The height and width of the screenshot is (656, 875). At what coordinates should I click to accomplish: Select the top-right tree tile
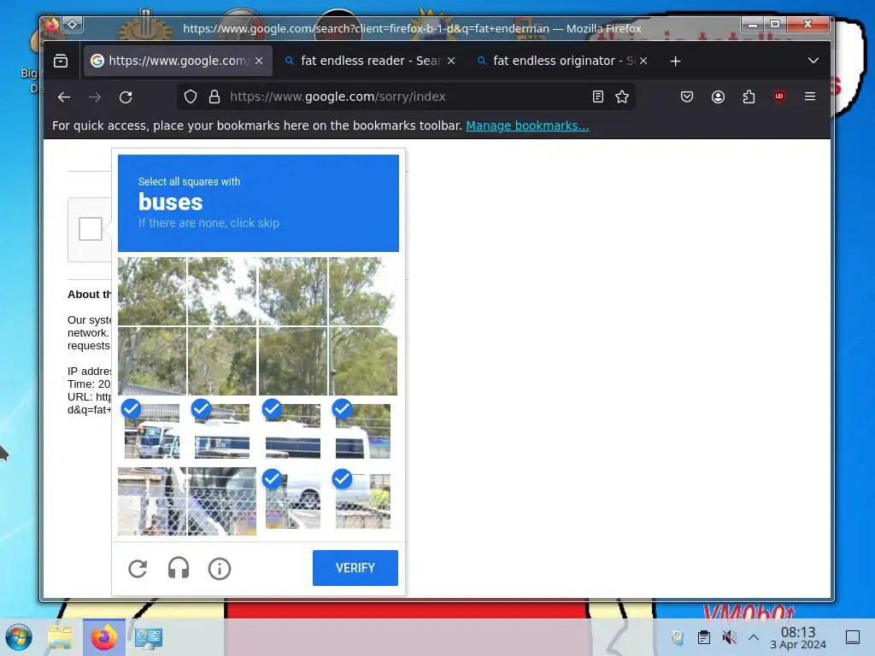(x=363, y=290)
